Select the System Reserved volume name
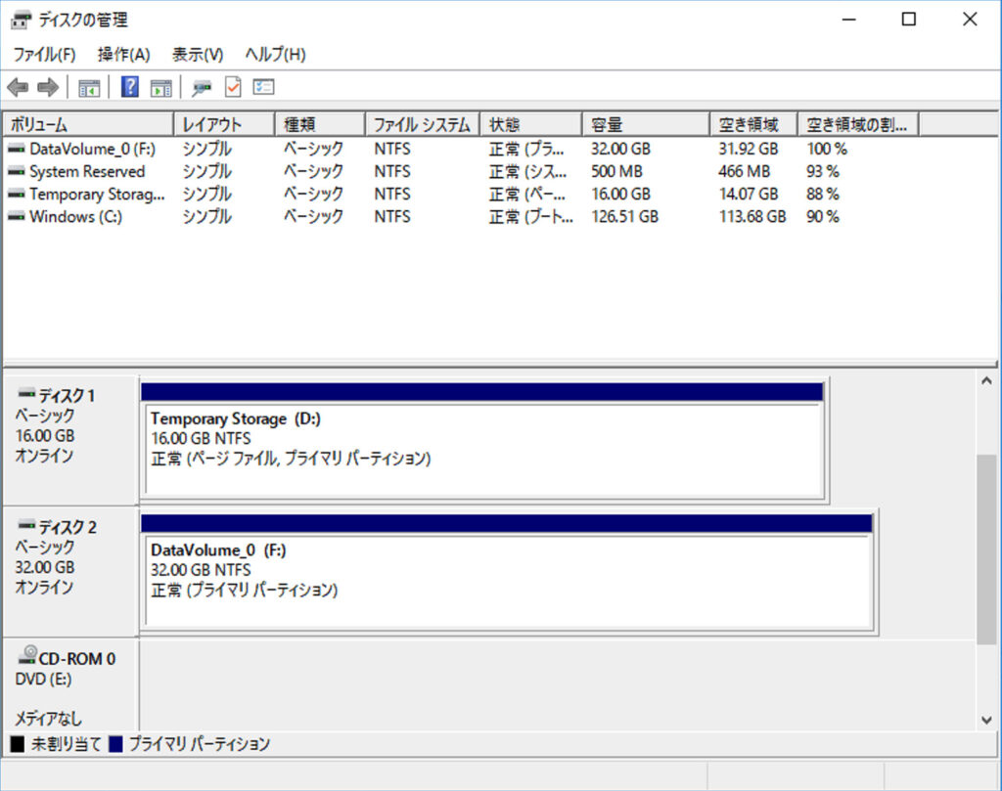 click(87, 172)
